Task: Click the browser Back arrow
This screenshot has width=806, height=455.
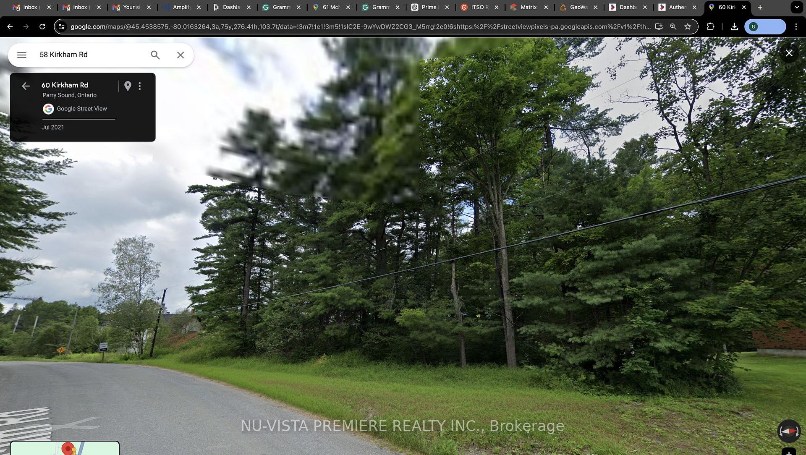Action: point(10,26)
